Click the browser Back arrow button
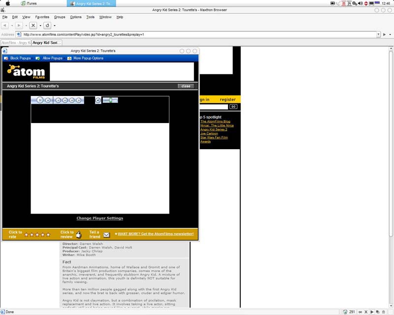The width and height of the screenshot is (394, 315). [4, 26]
